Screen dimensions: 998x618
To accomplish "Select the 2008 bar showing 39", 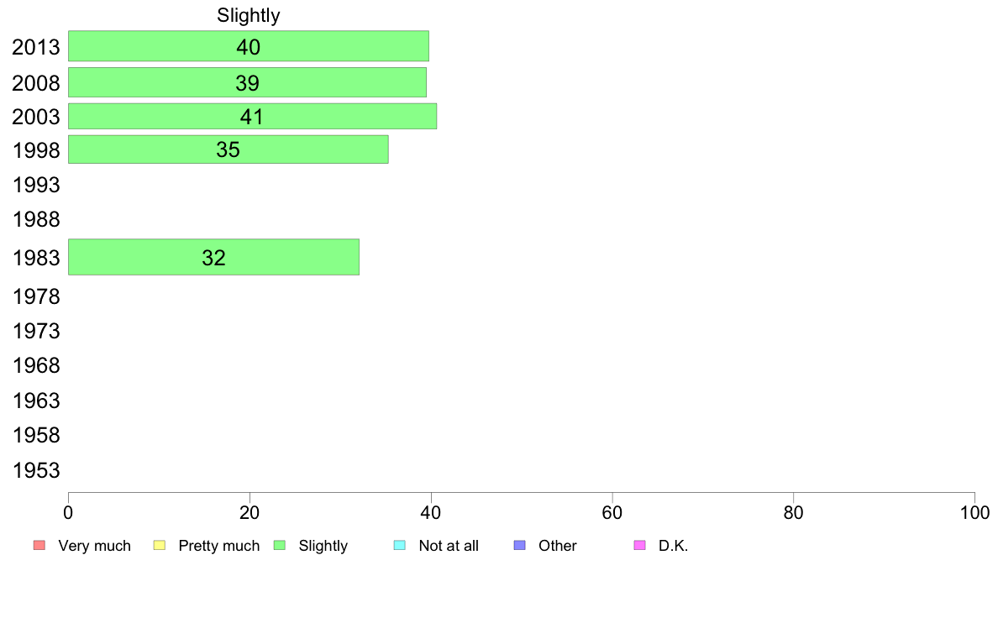I will pos(247,82).
